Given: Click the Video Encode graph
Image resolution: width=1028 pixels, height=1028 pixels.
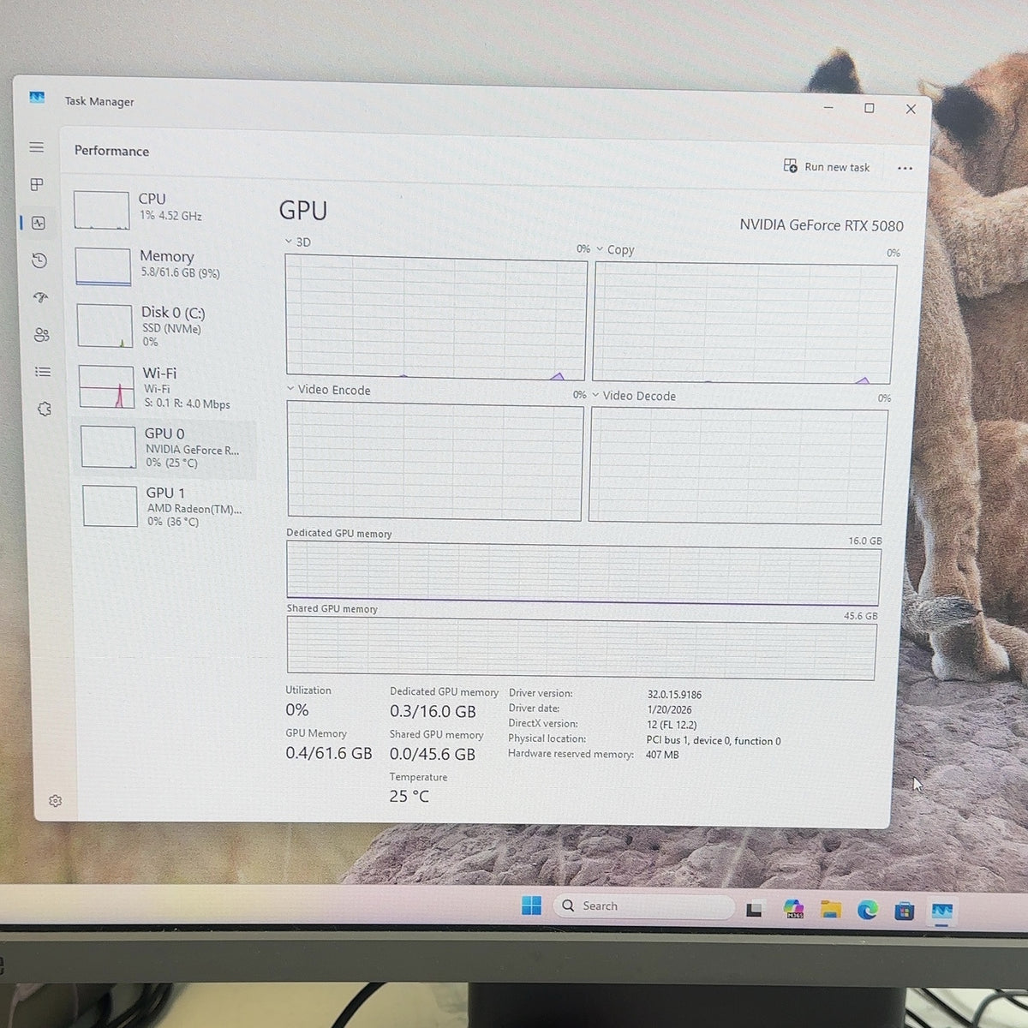Looking at the screenshot, I should [x=435, y=461].
